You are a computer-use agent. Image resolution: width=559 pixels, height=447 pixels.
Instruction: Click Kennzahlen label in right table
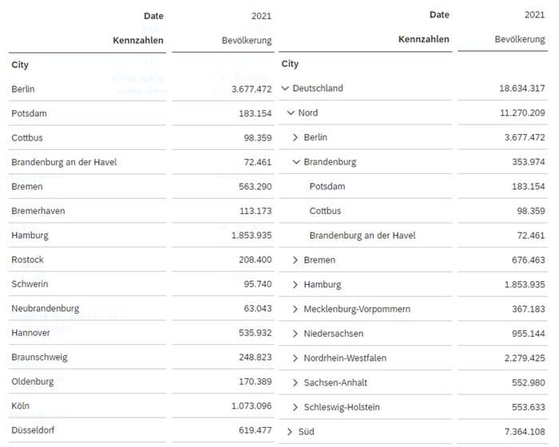pos(423,39)
